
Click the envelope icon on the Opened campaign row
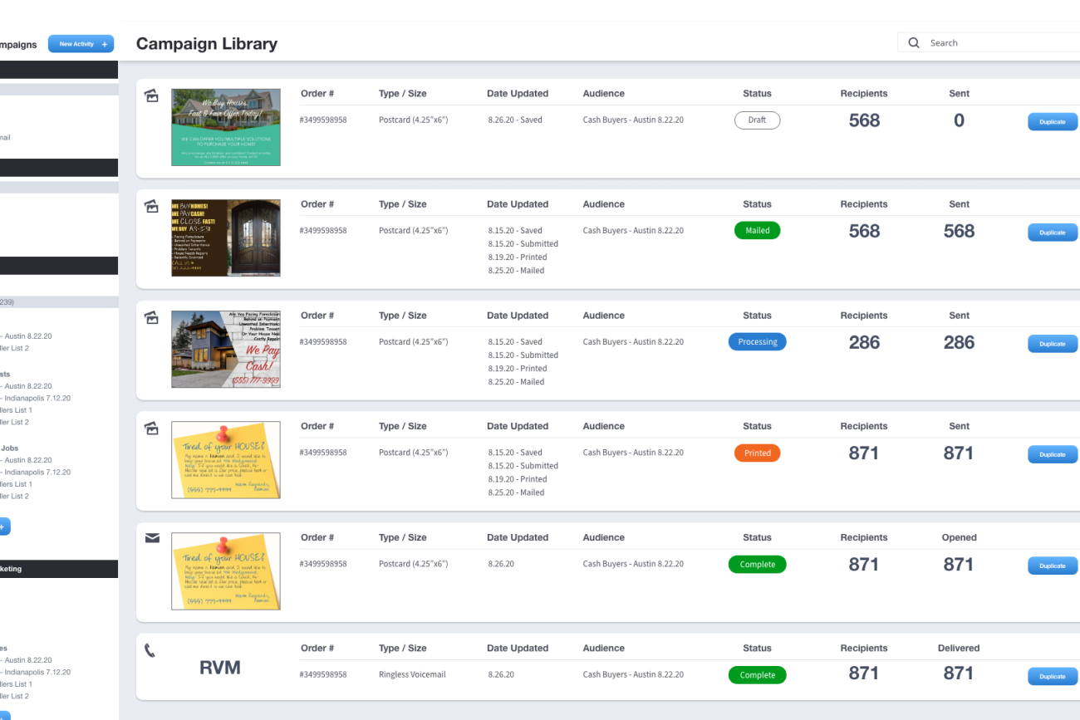[x=151, y=538]
